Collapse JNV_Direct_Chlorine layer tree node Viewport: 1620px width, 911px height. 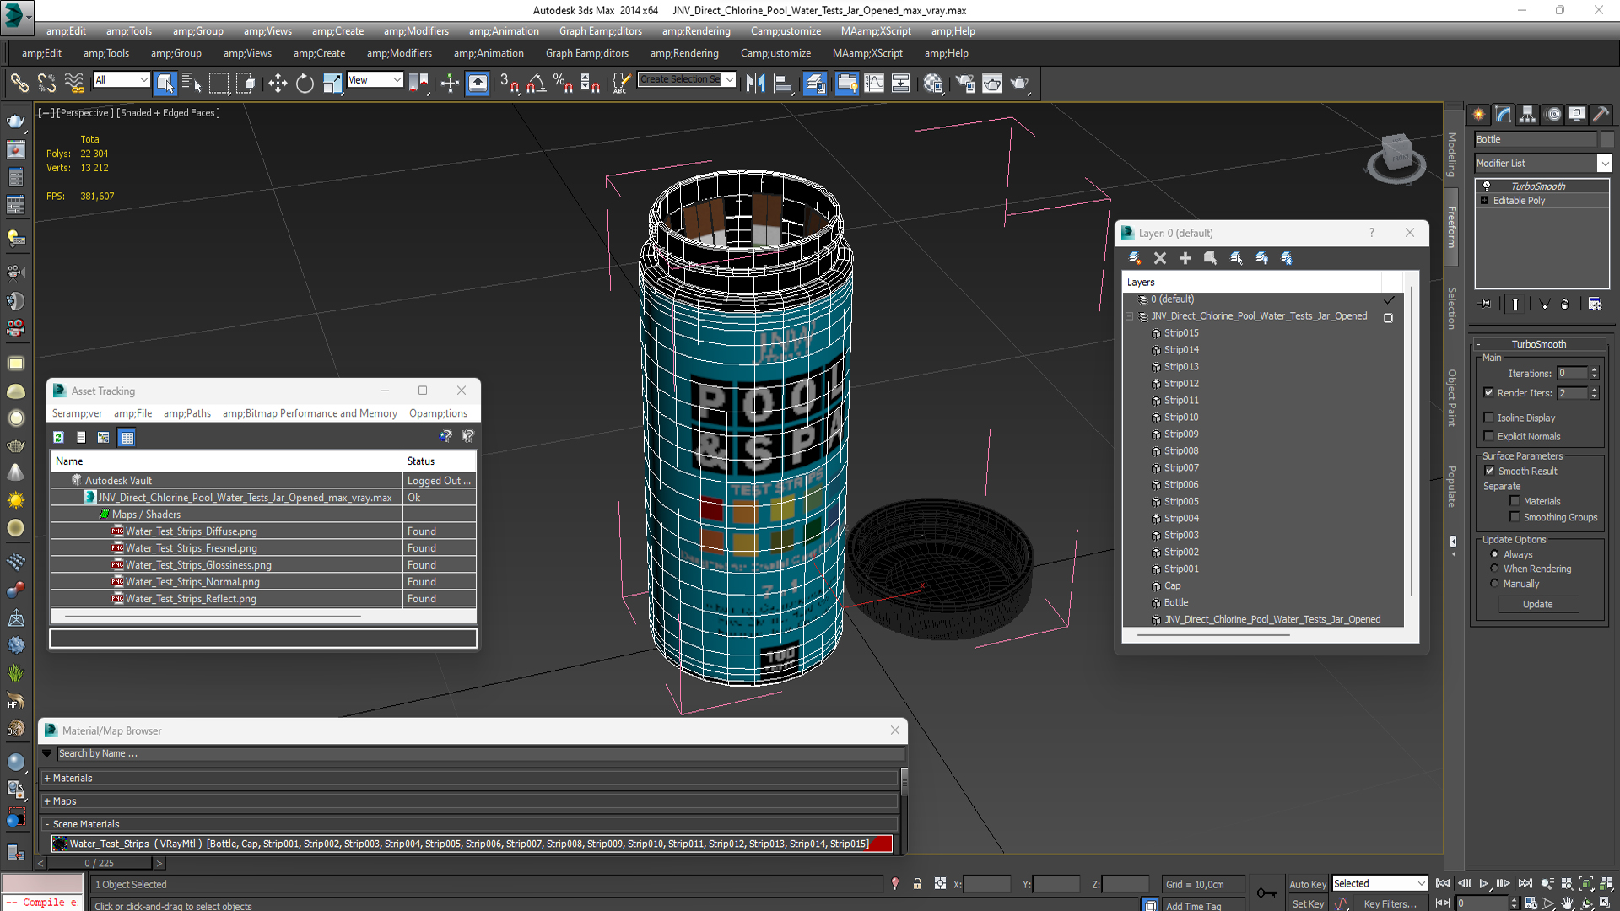click(1129, 316)
